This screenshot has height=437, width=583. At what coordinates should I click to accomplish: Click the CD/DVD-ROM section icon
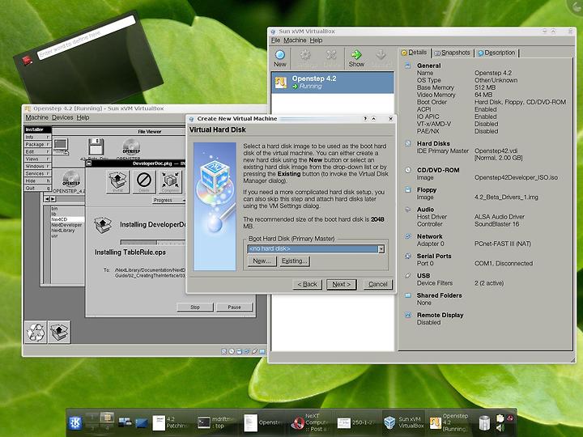pyautogui.click(x=408, y=170)
